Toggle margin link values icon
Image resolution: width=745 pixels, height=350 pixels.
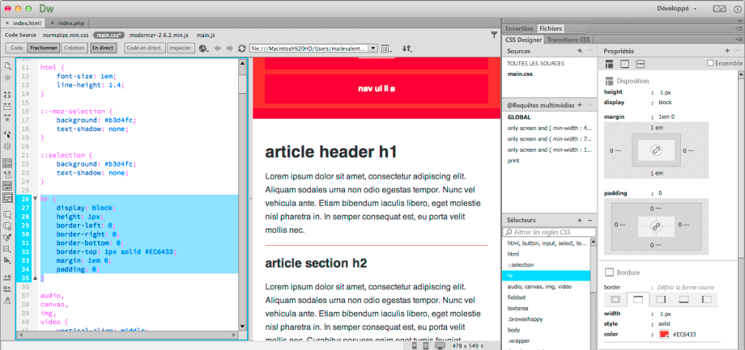pos(656,150)
